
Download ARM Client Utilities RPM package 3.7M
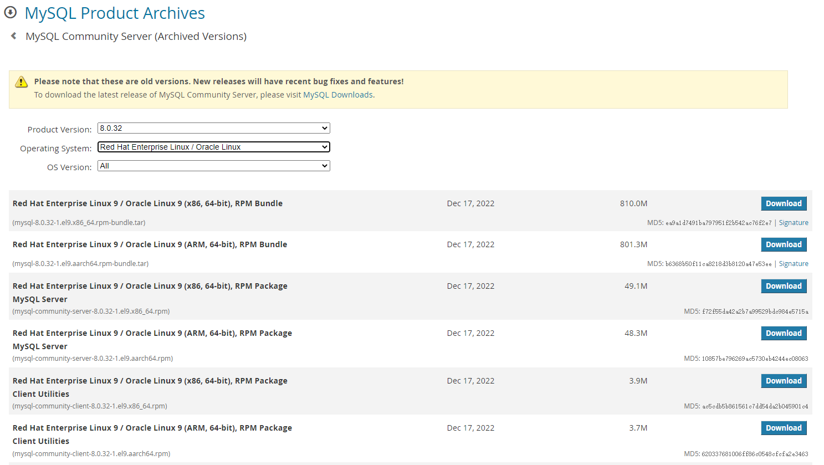[784, 428]
